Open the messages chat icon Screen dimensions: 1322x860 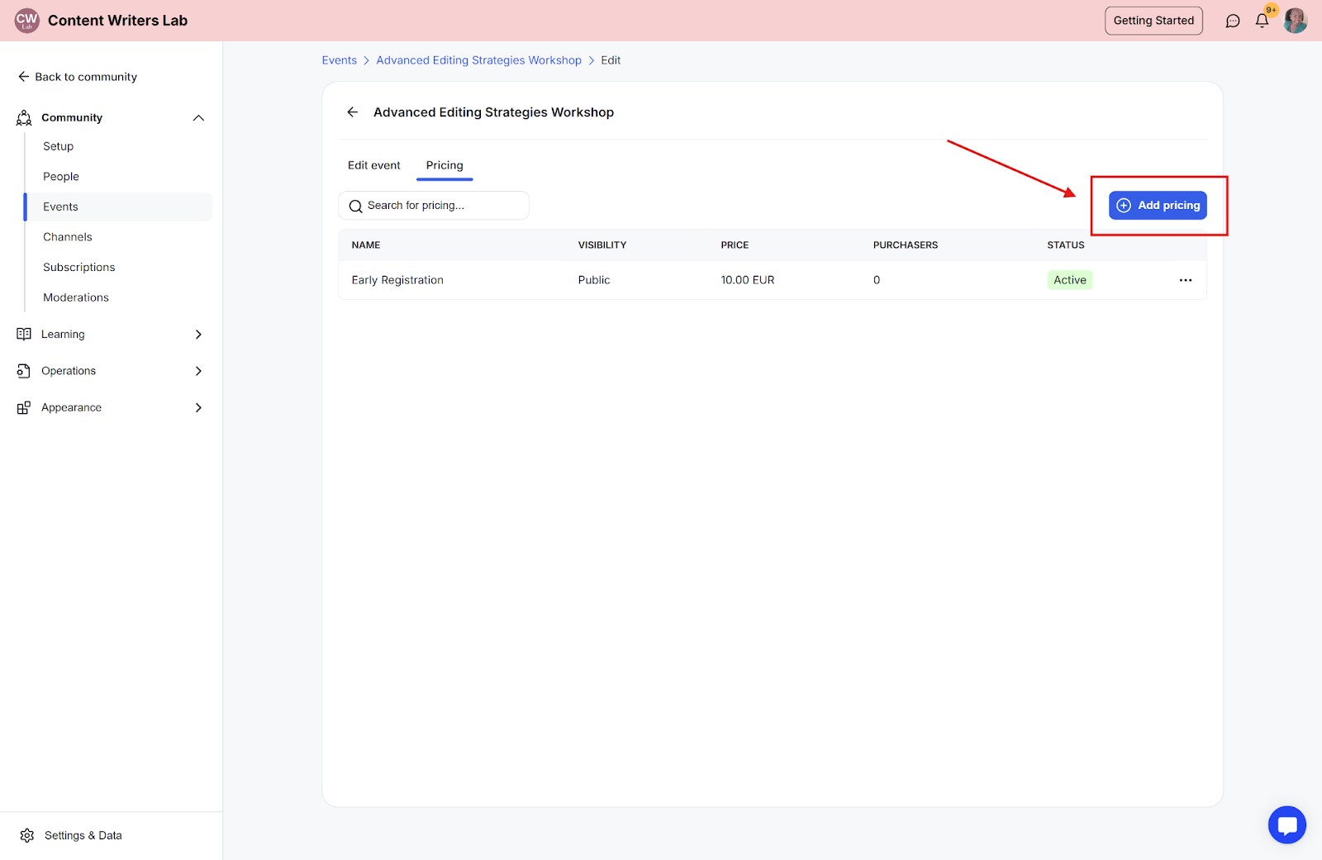1233,21
